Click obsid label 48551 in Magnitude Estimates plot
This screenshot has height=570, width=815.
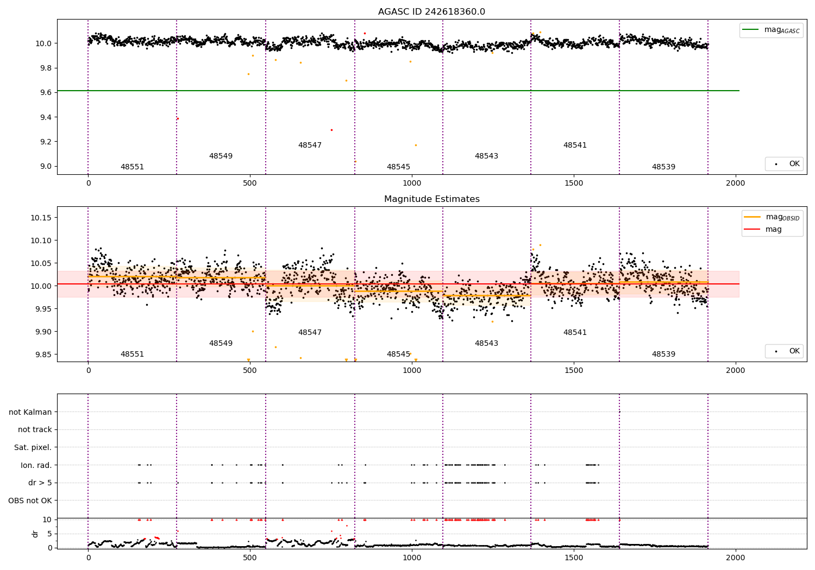click(132, 354)
